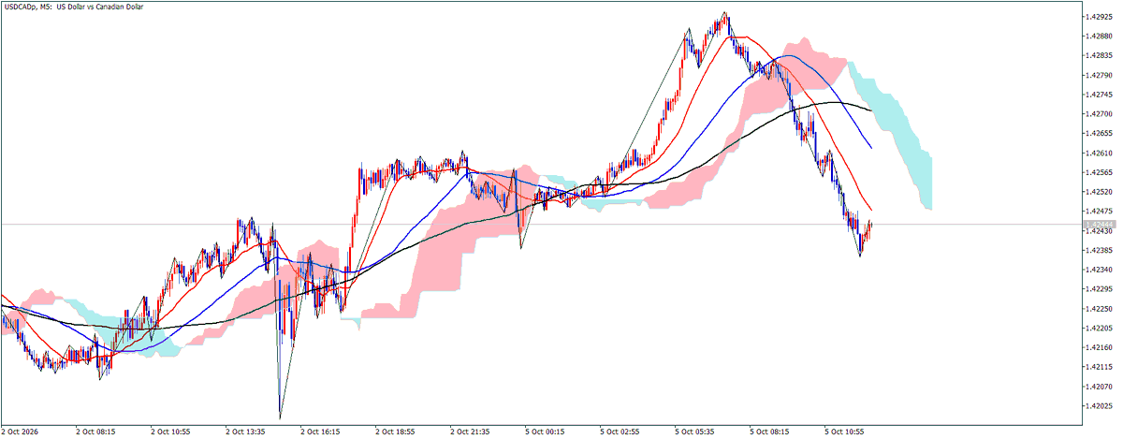1123x439 pixels.
Task: Click the 1.42655 price axis label
Action: click(x=1100, y=134)
